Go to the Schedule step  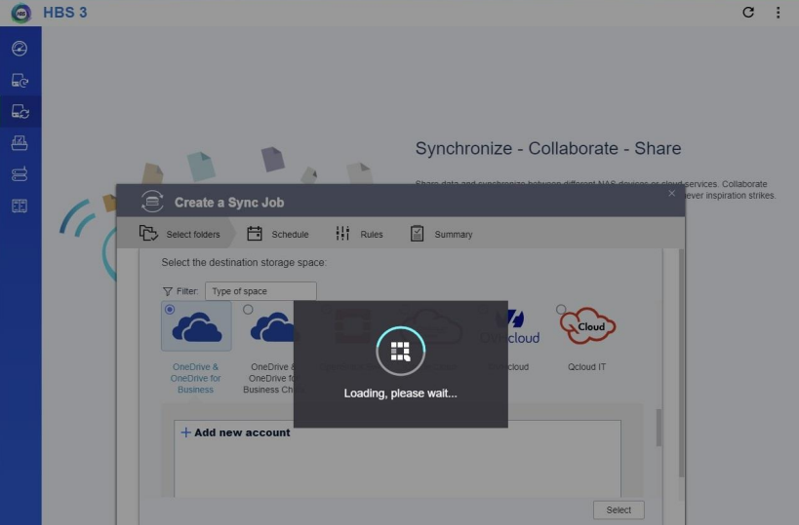coord(278,234)
